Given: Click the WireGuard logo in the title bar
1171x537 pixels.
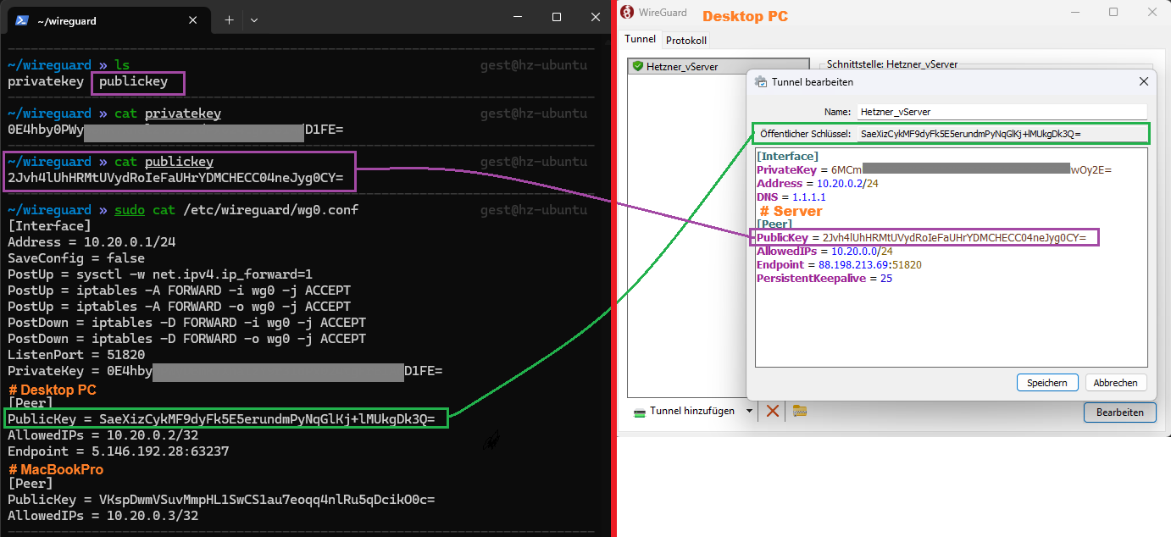Looking at the screenshot, I should (627, 12).
